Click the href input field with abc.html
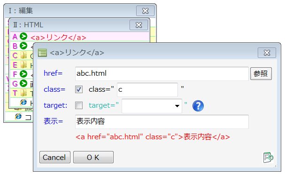 pyautogui.click(x=162, y=73)
